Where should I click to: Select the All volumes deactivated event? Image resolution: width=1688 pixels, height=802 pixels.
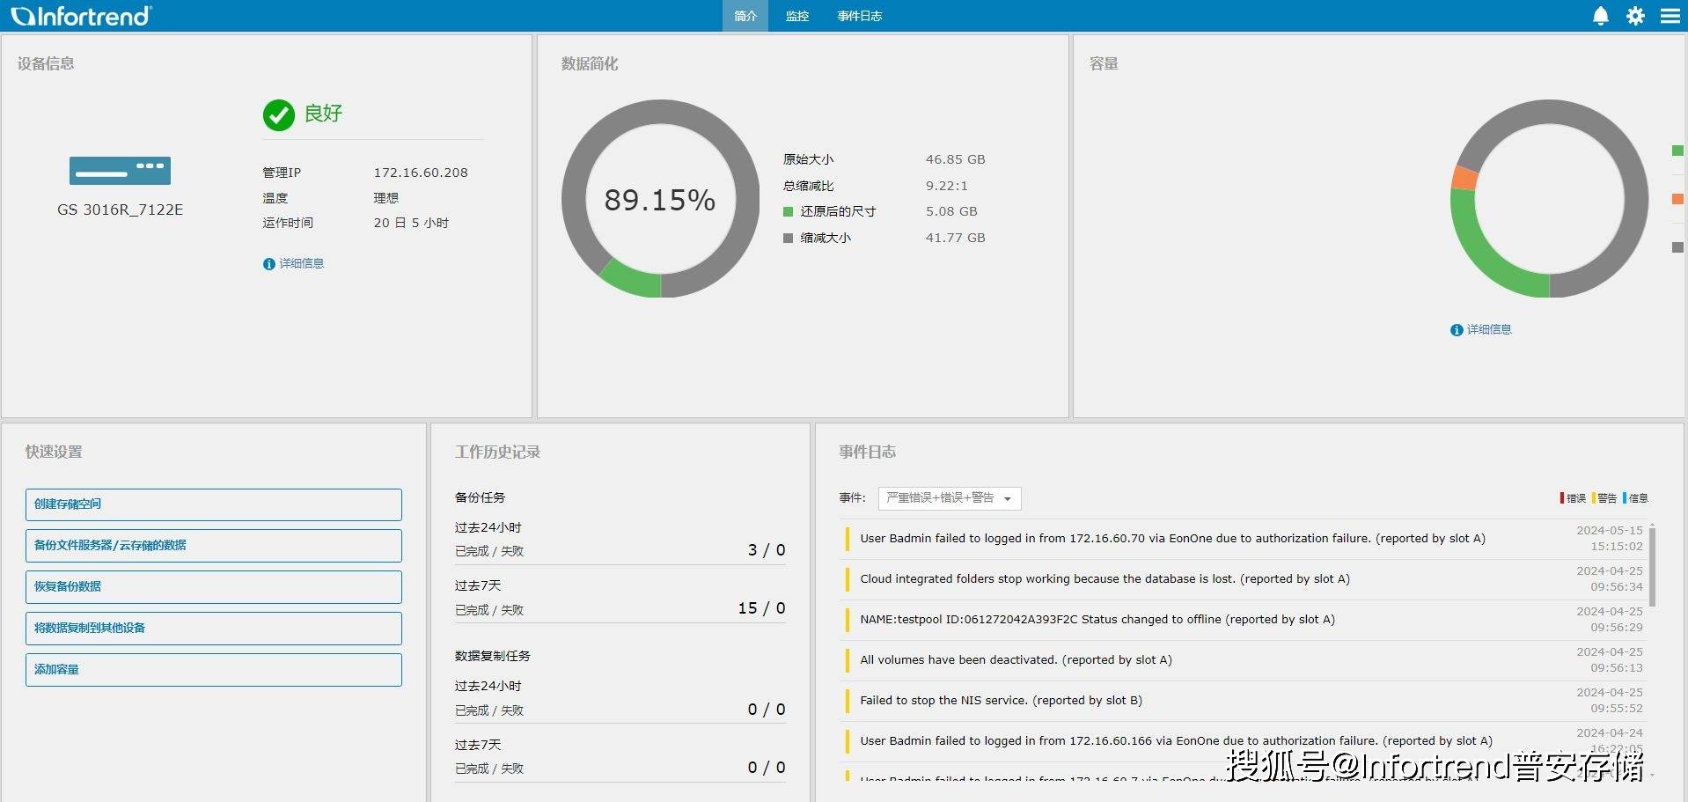click(x=1243, y=660)
